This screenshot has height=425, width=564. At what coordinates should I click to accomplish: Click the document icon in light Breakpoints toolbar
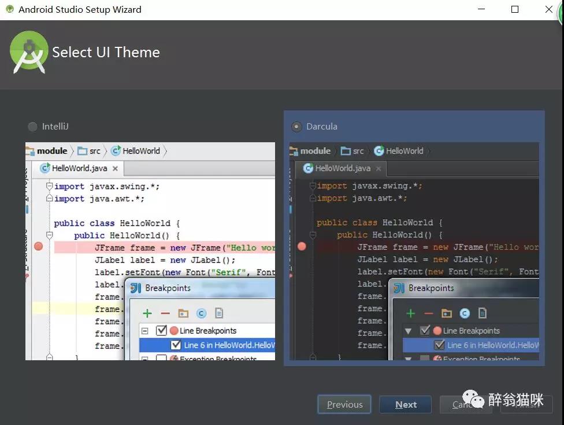click(219, 313)
